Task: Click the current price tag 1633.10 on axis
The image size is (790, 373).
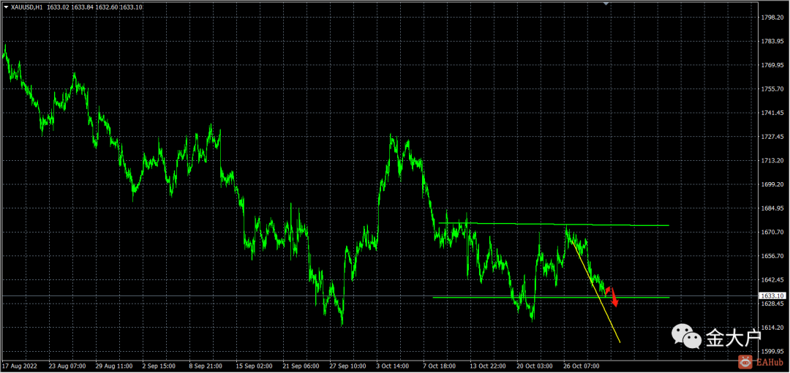Action: click(773, 296)
